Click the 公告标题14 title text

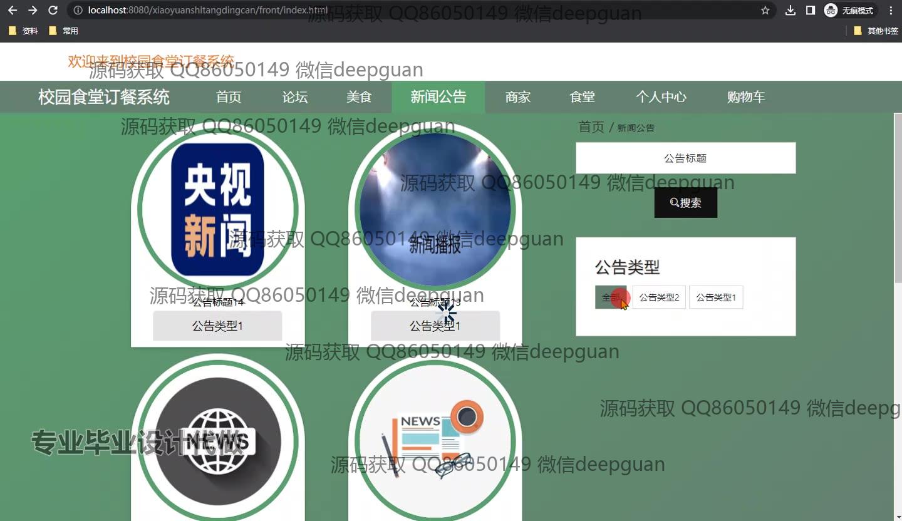pyautogui.click(x=218, y=302)
